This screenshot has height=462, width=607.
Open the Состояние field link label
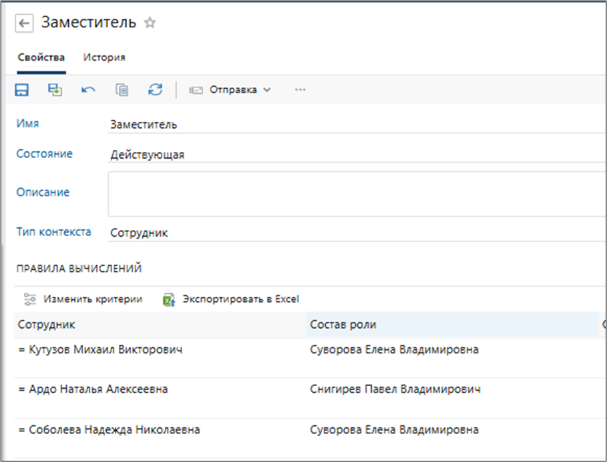pos(44,154)
